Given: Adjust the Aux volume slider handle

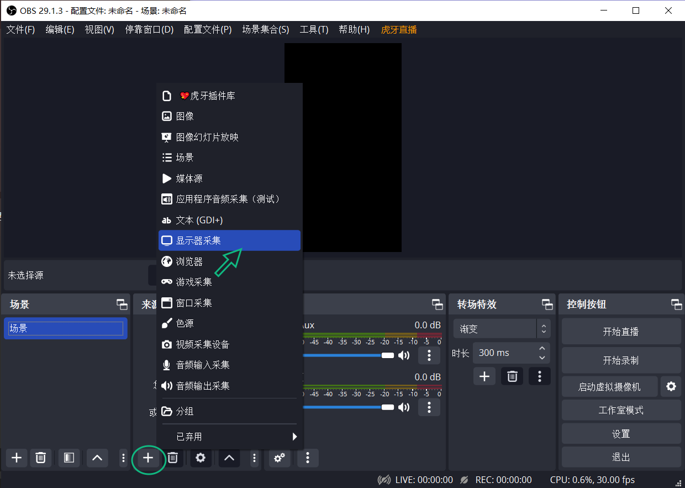Looking at the screenshot, I should tap(388, 355).
